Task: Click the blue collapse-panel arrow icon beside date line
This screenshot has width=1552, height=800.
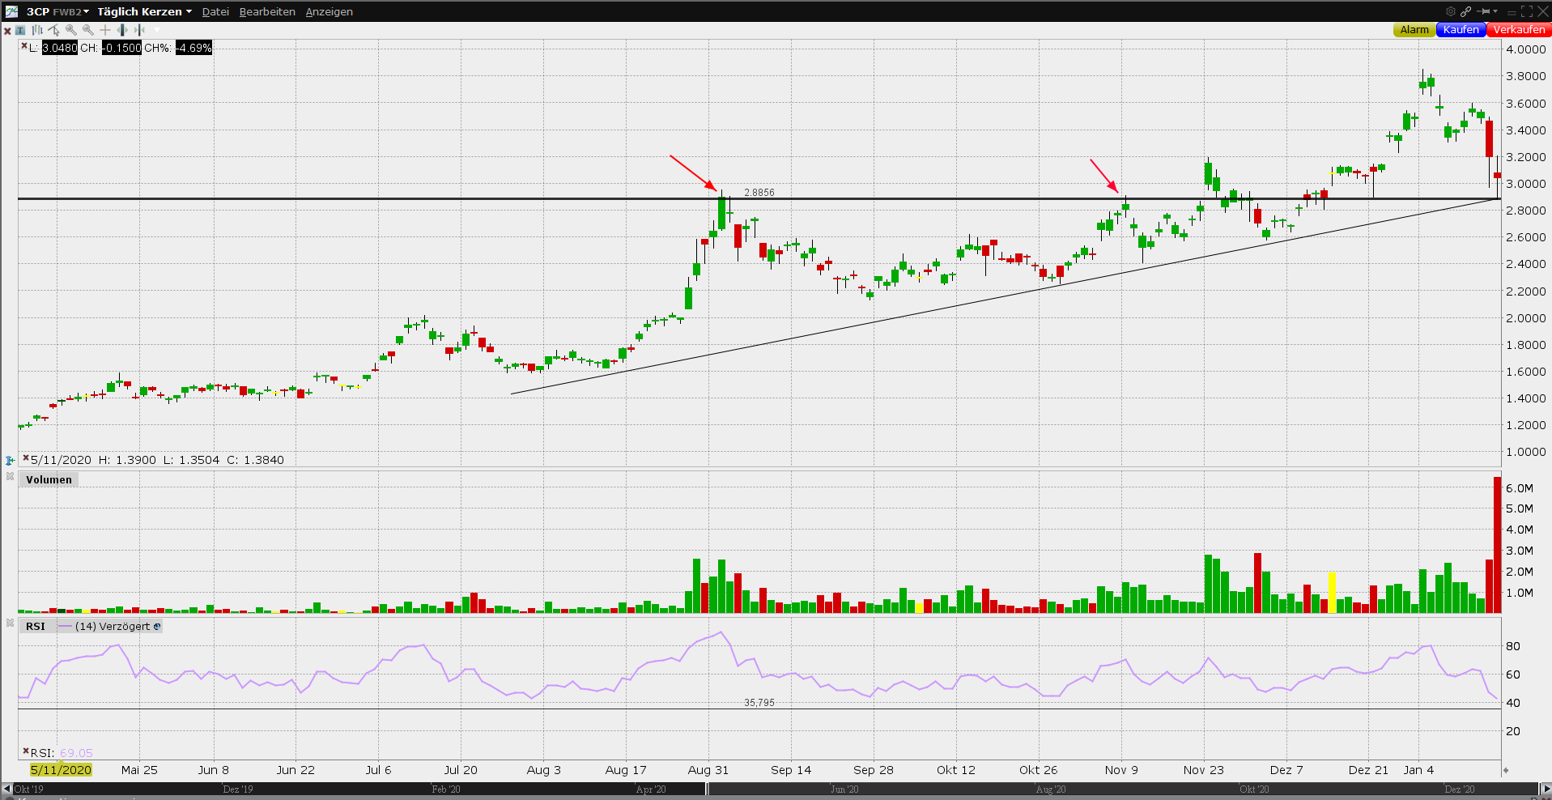Action: coord(10,460)
